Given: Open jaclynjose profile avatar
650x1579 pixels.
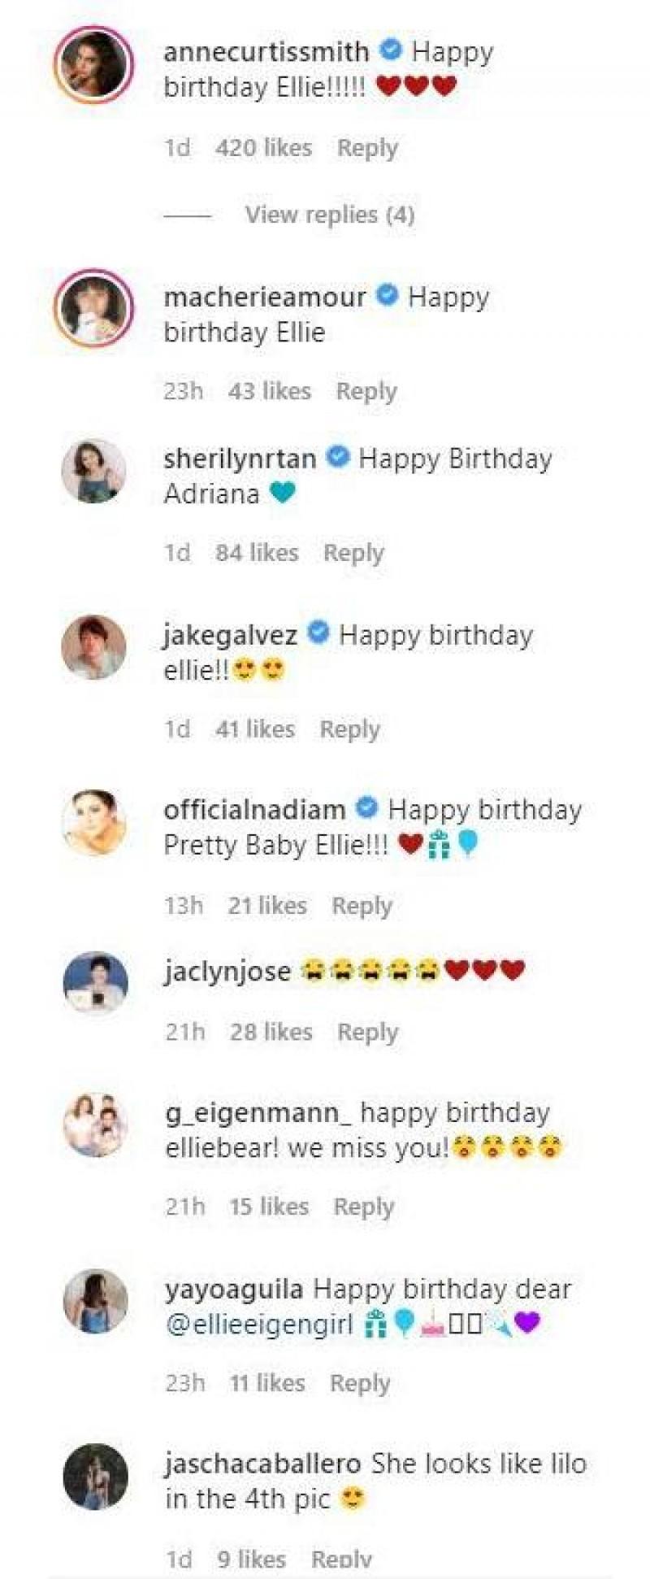Looking at the screenshot, I should (x=95, y=984).
